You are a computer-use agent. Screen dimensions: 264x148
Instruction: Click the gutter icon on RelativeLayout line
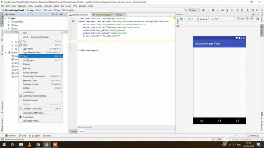coord(73,21)
